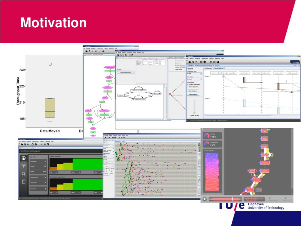Select the Dashboard gauge icon in sidebar

pyautogui.click(x=24, y=159)
